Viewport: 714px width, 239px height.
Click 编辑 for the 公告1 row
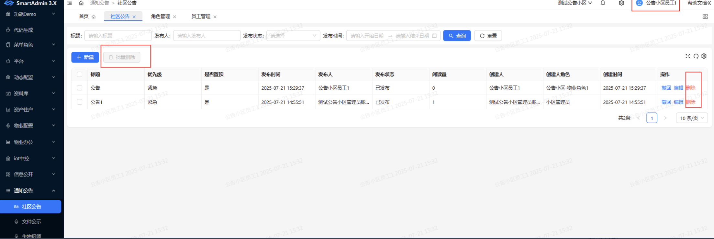678,102
